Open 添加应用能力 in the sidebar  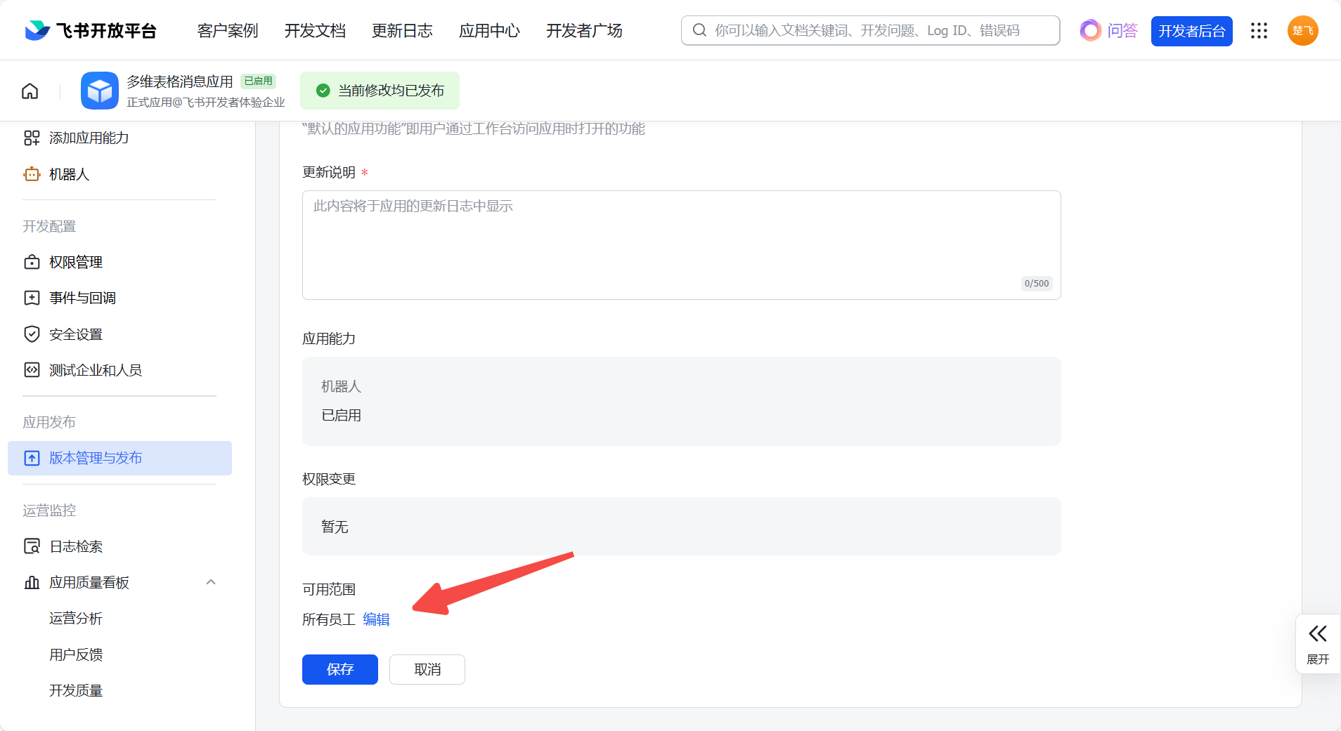89,138
